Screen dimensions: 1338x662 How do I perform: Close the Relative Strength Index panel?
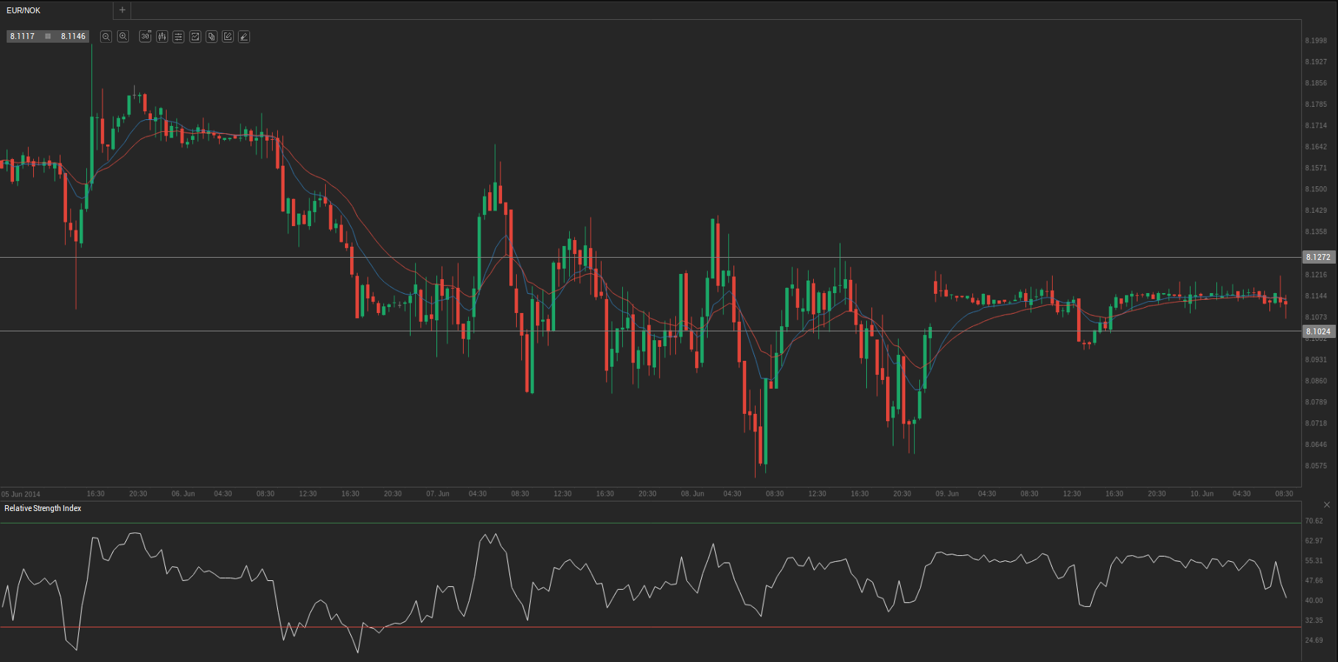(x=1327, y=504)
